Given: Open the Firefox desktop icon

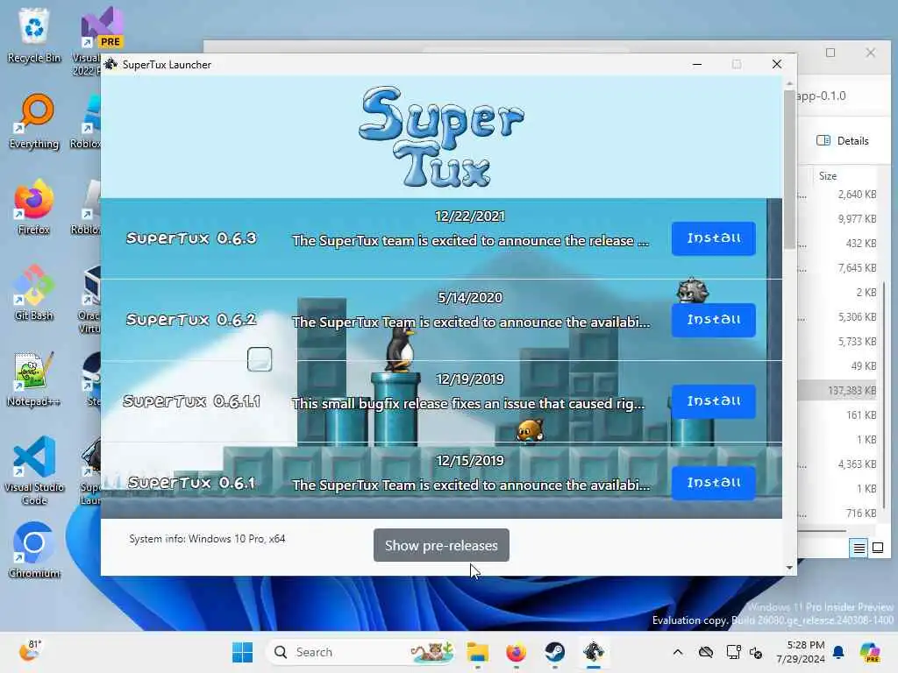Looking at the screenshot, I should coord(34,207).
